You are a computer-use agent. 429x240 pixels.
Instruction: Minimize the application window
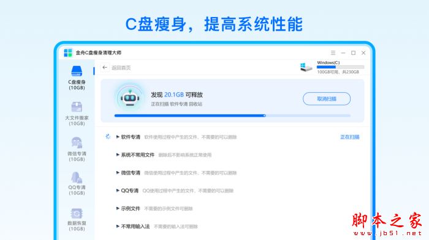click(x=343, y=53)
